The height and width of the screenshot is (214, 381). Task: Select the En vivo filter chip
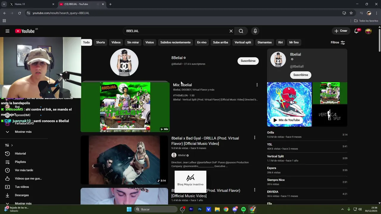[x=202, y=43]
